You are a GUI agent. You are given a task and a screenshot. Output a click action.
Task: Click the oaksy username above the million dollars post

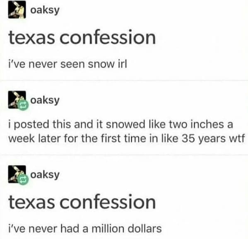[45, 175]
